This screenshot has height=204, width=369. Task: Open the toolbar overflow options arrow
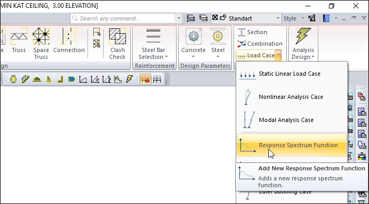coord(167,82)
